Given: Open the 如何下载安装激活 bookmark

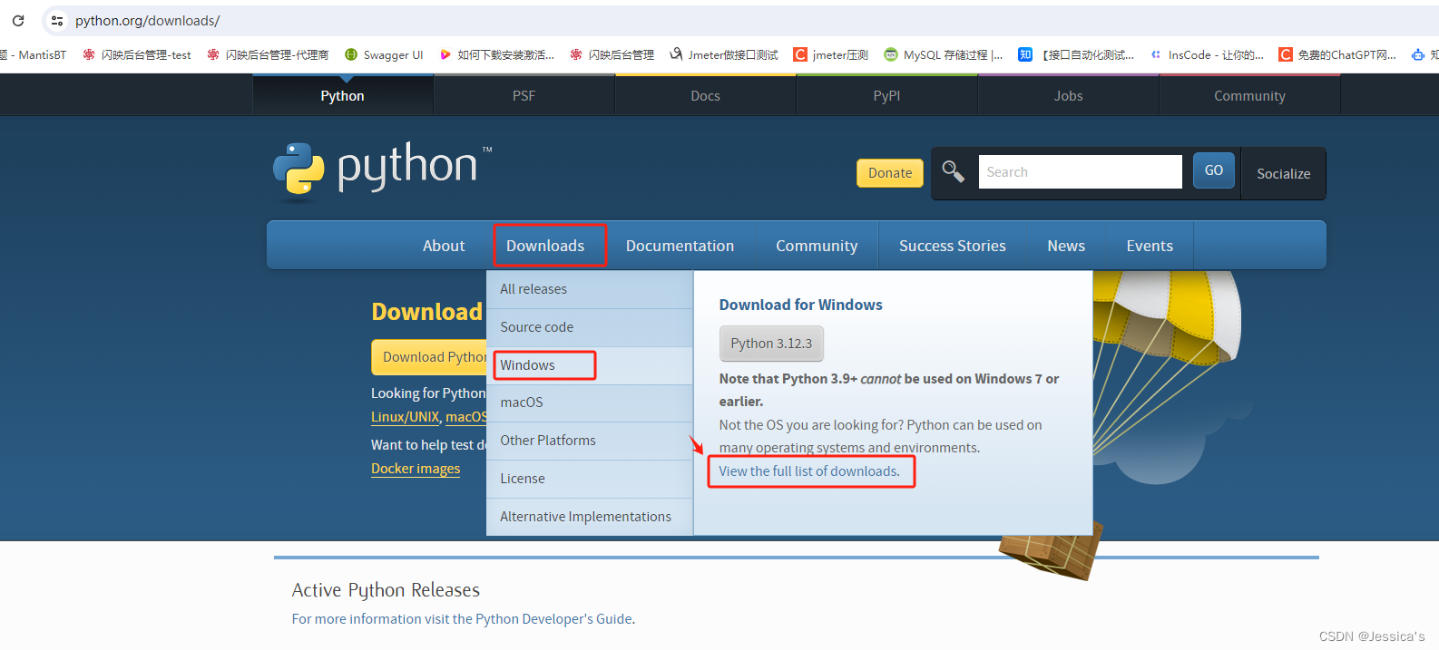Looking at the screenshot, I should pyautogui.click(x=496, y=54).
